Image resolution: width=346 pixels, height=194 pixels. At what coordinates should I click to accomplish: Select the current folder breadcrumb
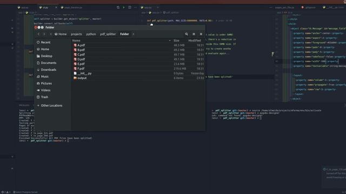[x=124, y=34]
